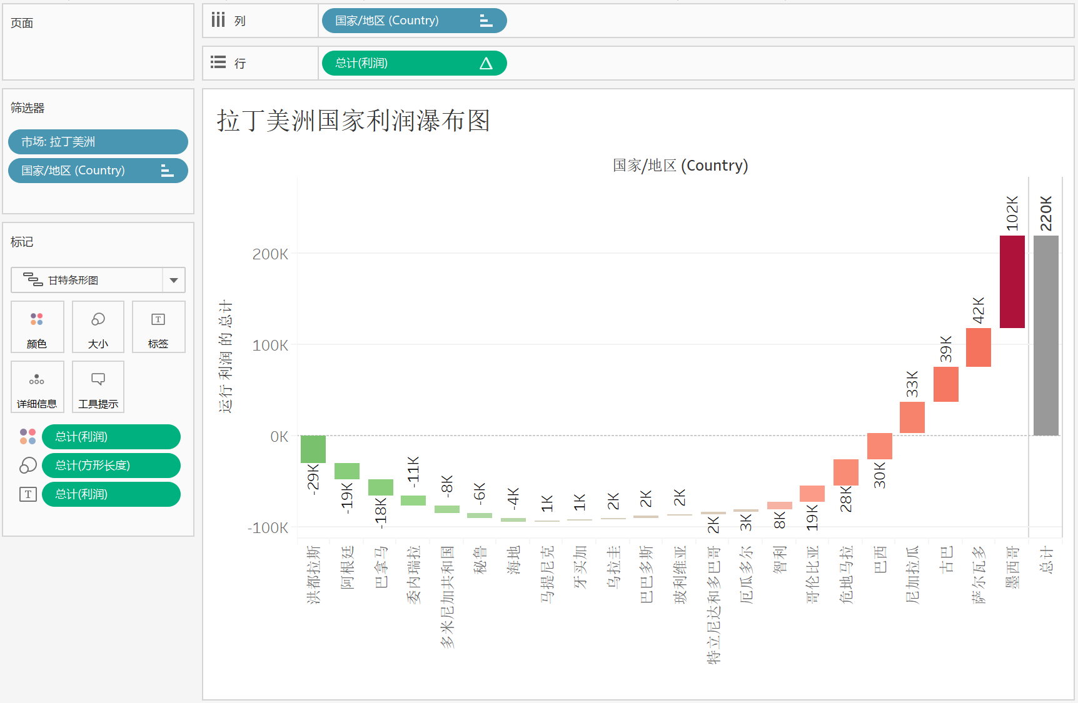Click the color icon beside the 总计(利润) marks pill
1078x703 pixels.
(28, 436)
